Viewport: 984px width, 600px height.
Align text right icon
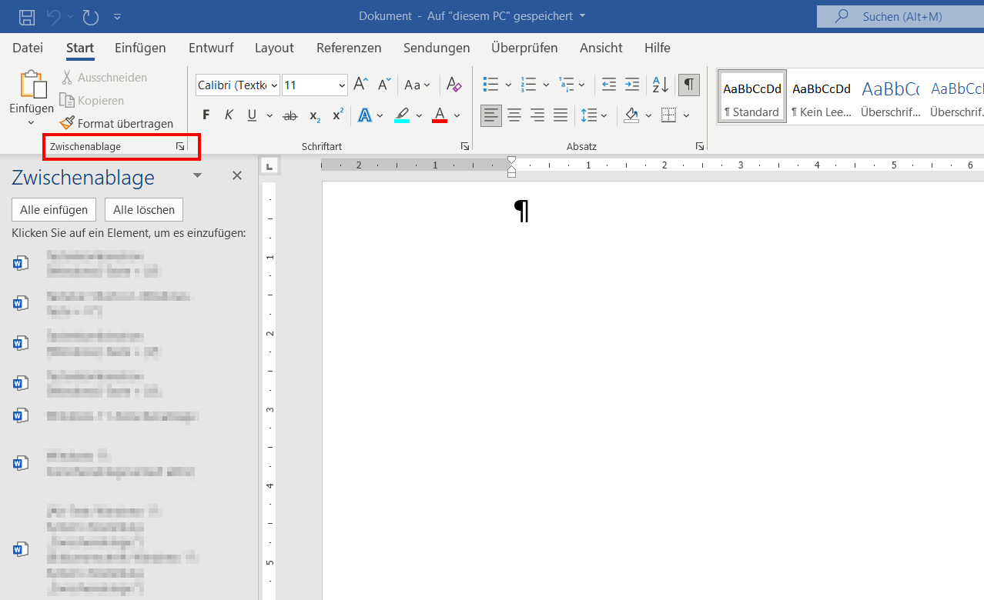click(537, 115)
